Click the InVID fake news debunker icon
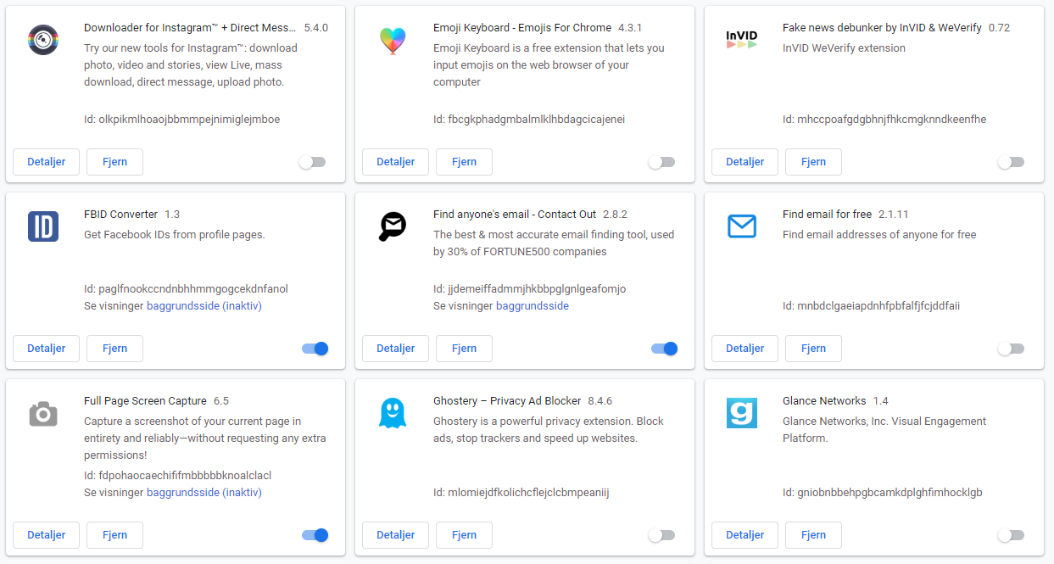The width and height of the screenshot is (1054, 564). point(741,39)
